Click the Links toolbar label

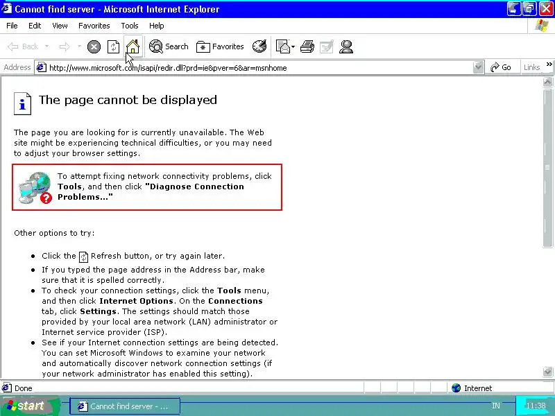point(531,67)
